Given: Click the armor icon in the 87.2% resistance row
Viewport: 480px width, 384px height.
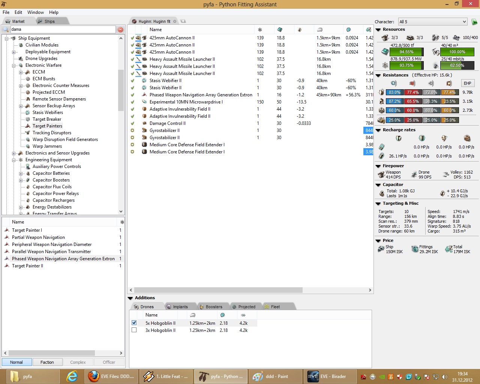Looking at the screenshot, I should [x=381, y=101].
